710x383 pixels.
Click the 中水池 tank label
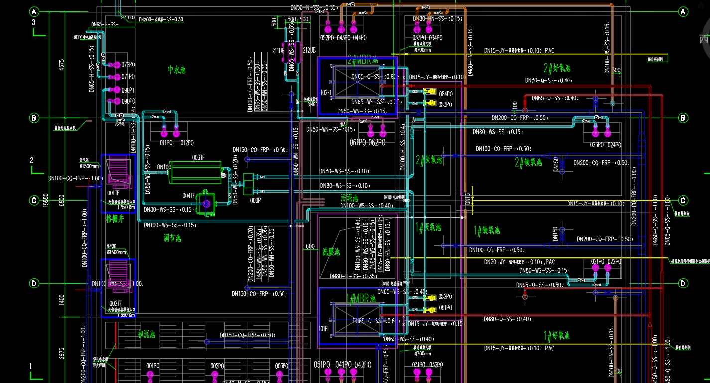coord(177,70)
